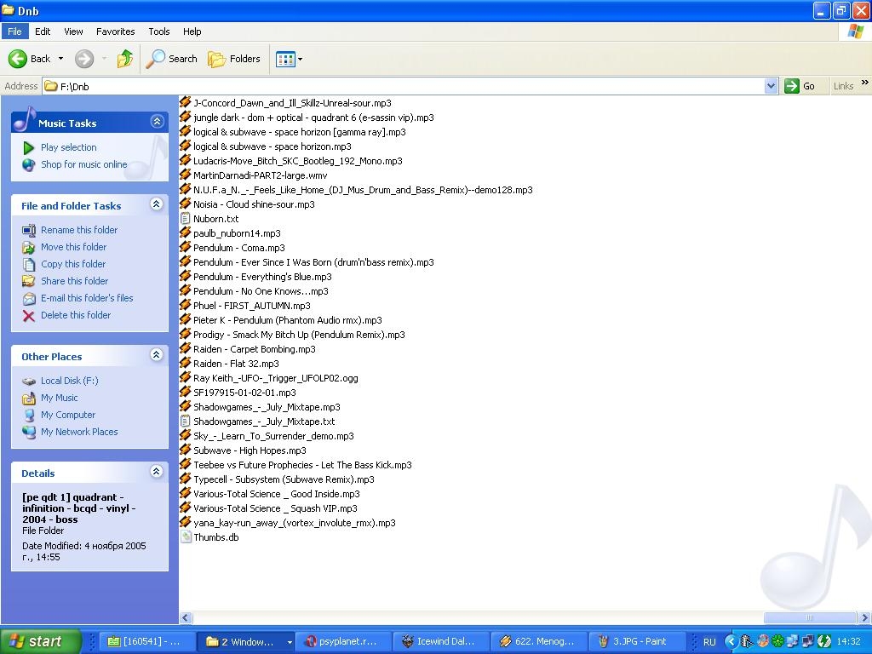Screen dimensions: 872x654
Task: Open My Computer link in Other Places
Action: point(68,415)
